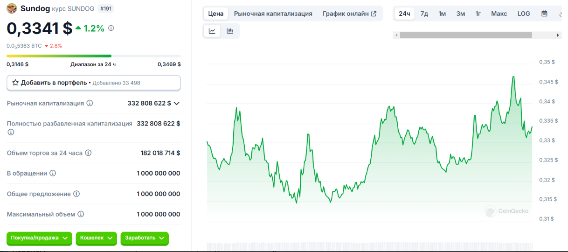The image size is (568, 252).
Task: Select 1г time range
Action: pos(478,14)
